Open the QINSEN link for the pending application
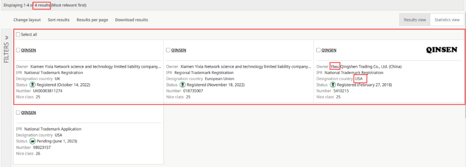 point(28,112)
